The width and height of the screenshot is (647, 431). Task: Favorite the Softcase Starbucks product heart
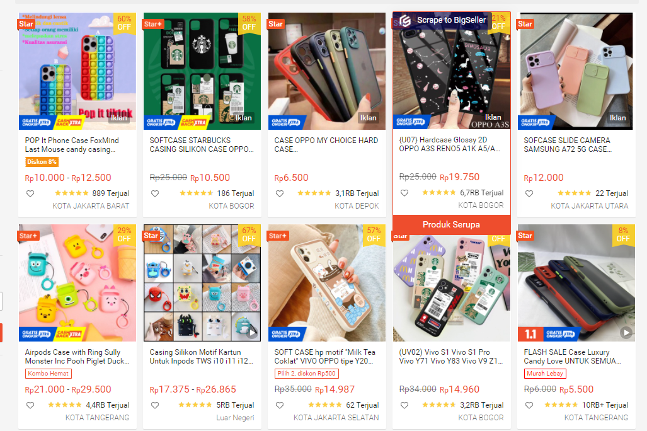pos(155,193)
